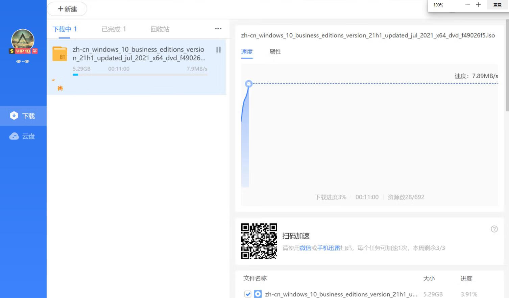Click the zoom-in plus button

tap(478, 5)
